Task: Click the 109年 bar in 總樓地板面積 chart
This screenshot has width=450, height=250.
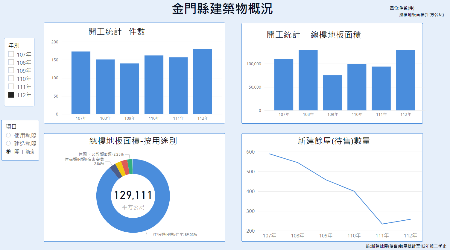Action: click(332, 93)
